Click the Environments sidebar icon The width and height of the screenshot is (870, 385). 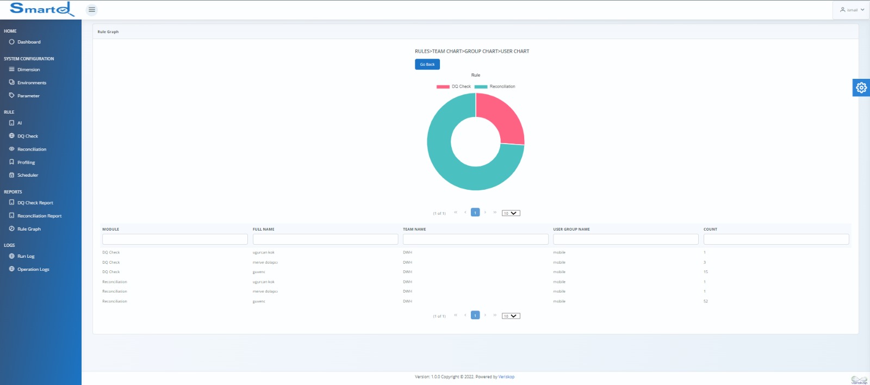pyautogui.click(x=11, y=83)
